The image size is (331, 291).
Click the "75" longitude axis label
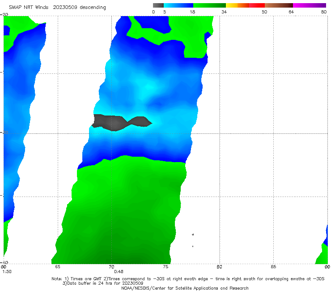(x=165, y=267)
